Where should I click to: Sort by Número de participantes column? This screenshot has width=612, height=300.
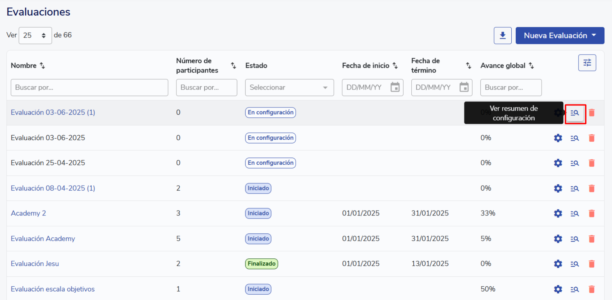[x=233, y=66]
